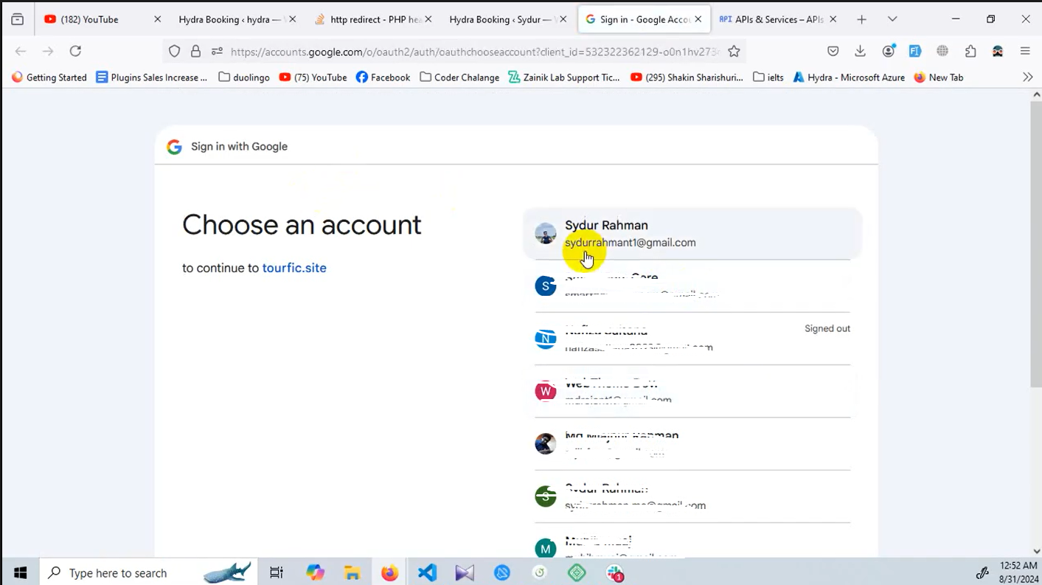Open the Downloads panel
The width and height of the screenshot is (1042, 585).
pos(860,51)
